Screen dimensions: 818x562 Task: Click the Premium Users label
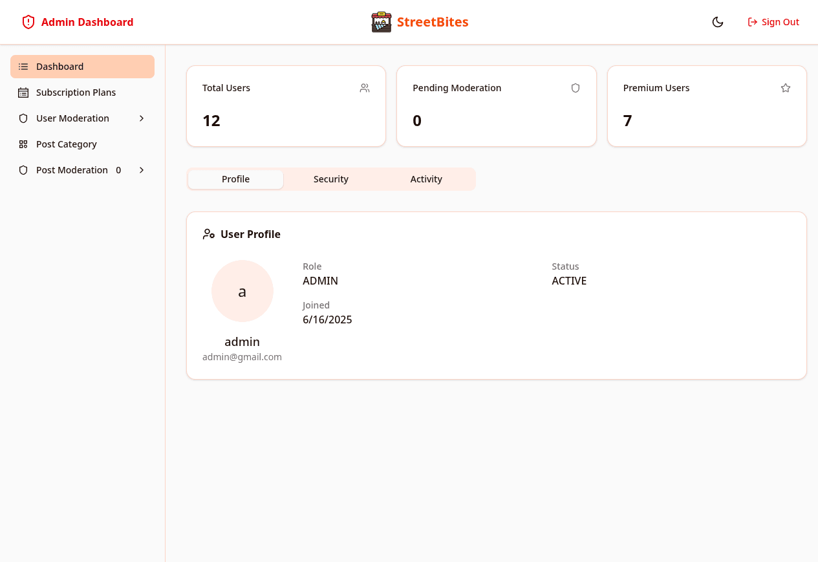pyautogui.click(x=656, y=88)
